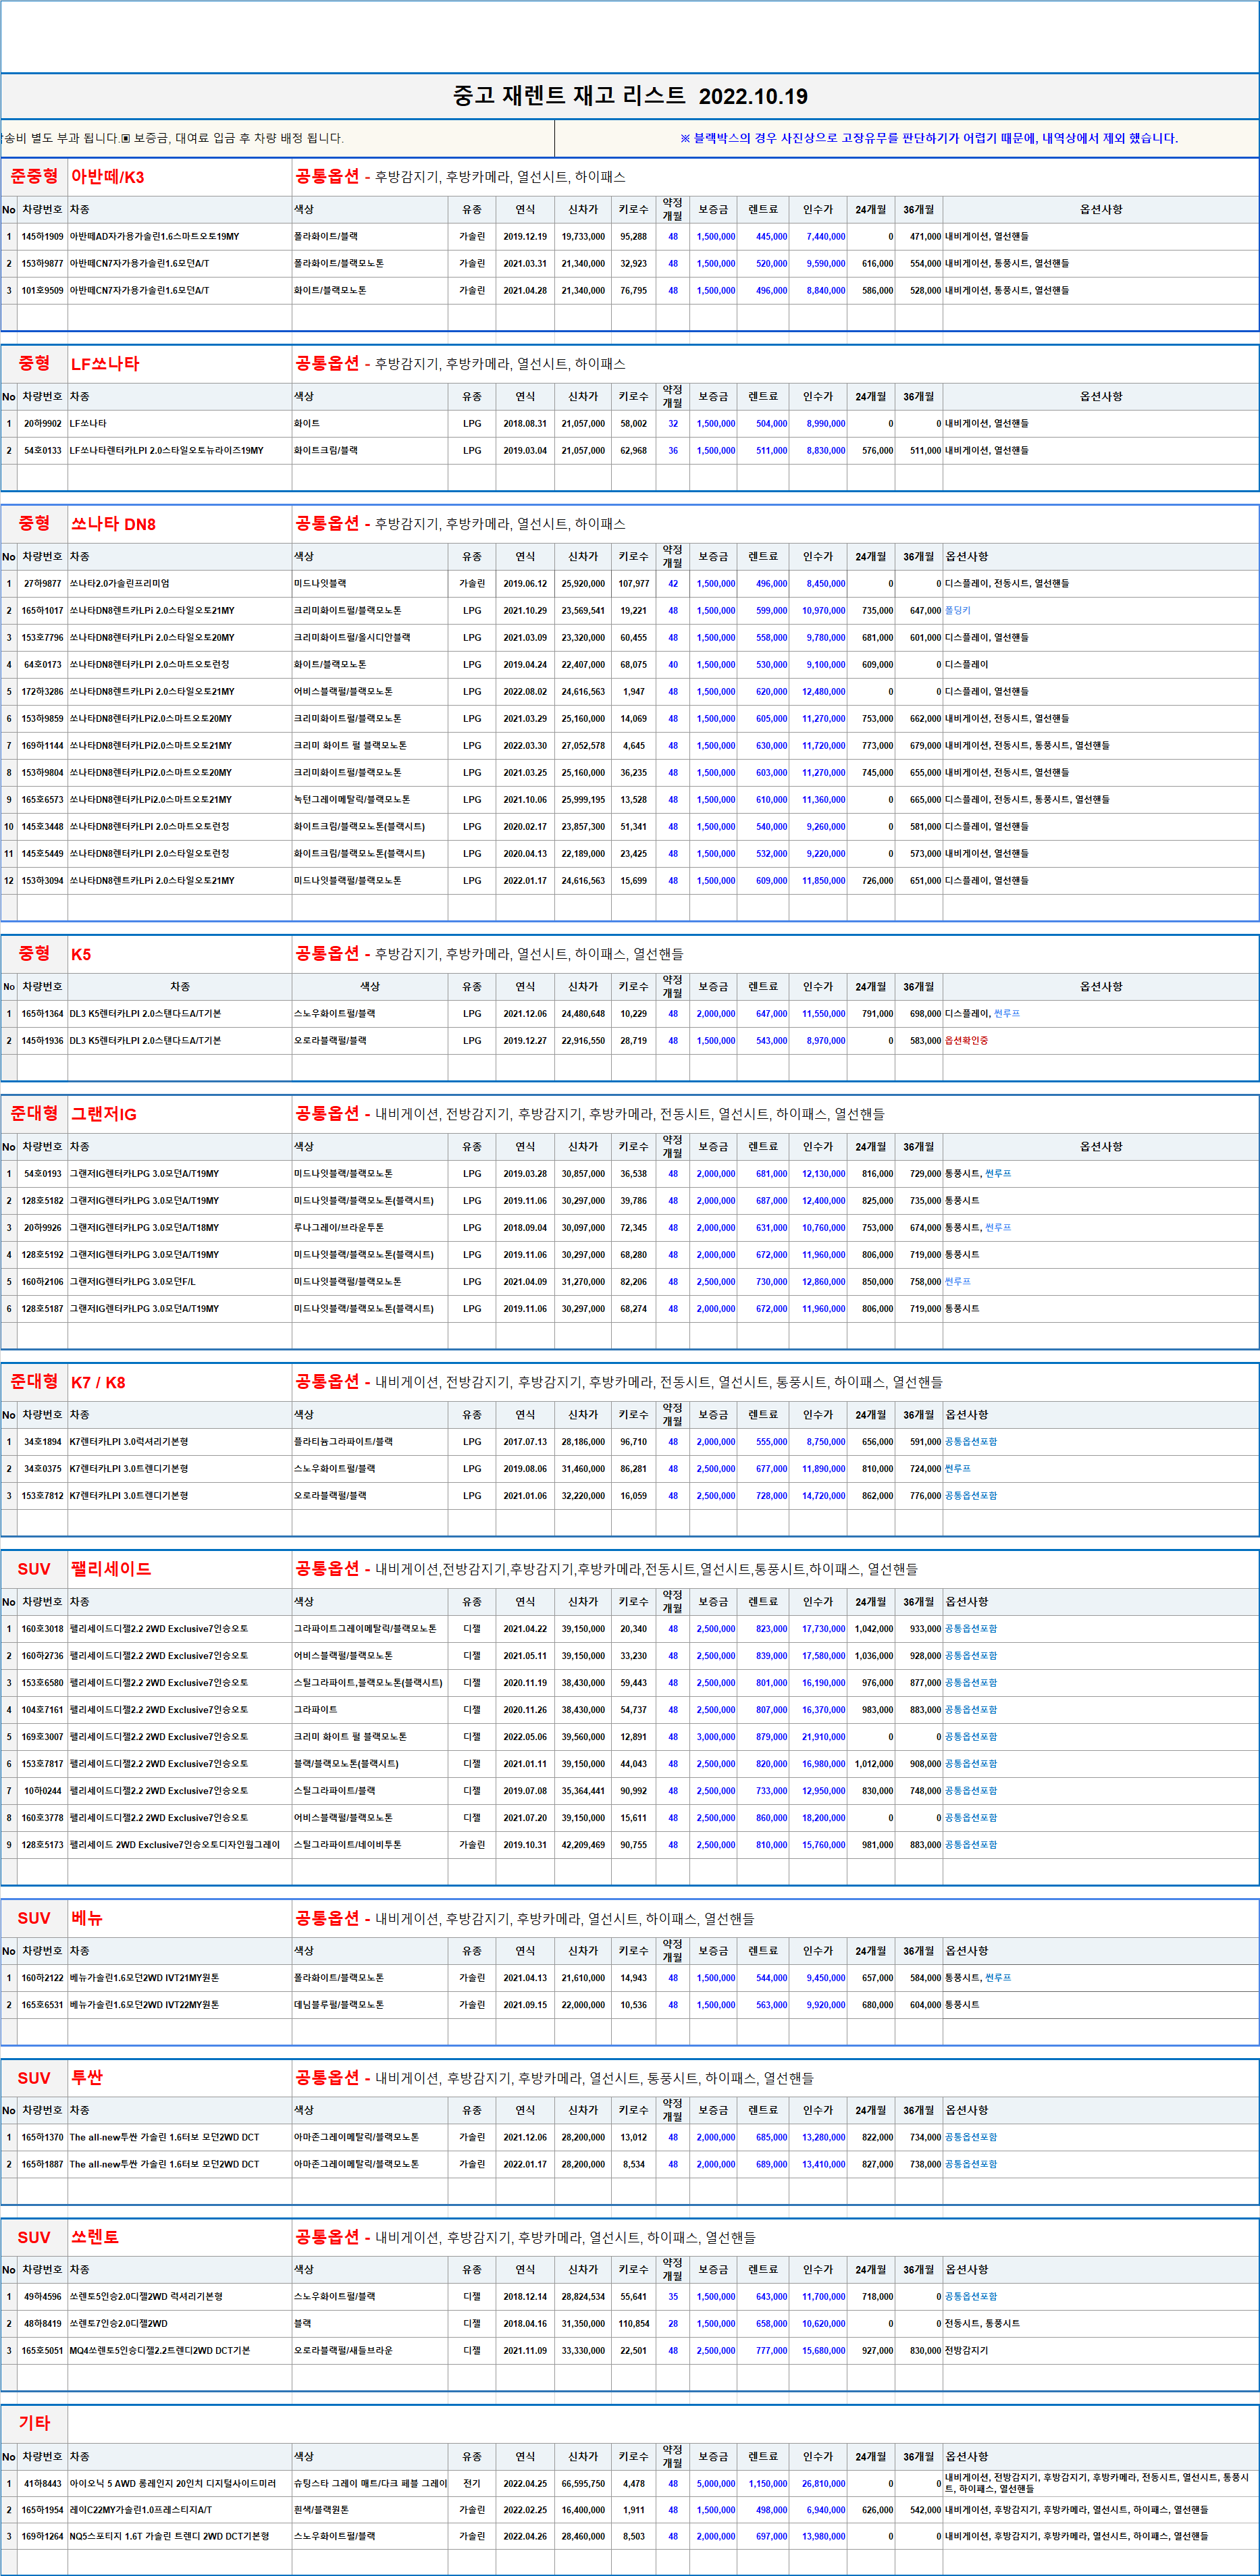Image resolution: width=1260 pixels, height=2576 pixels.
Task: Select plate number '169하1264'
Action: (42, 2537)
